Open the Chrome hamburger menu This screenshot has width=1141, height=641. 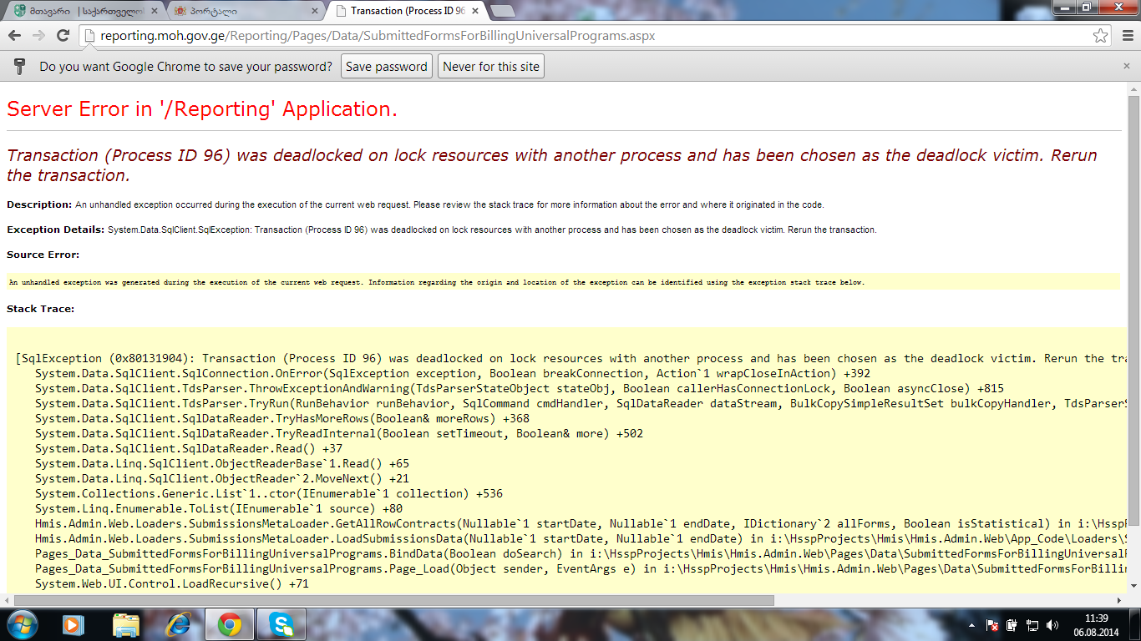click(x=1125, y=36)
